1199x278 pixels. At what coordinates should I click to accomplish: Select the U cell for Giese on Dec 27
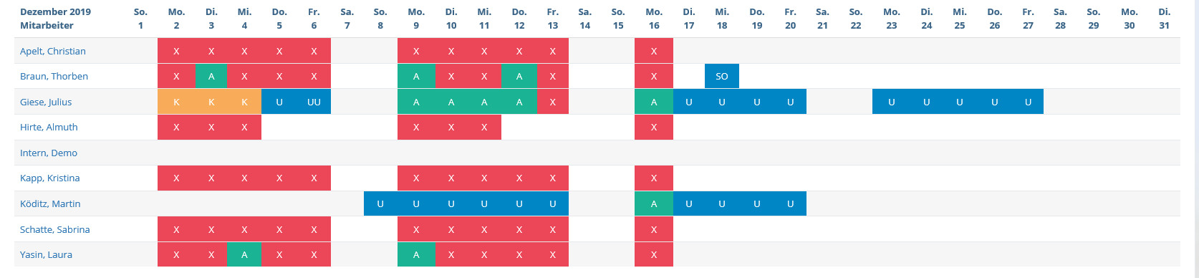[1028, 102]
